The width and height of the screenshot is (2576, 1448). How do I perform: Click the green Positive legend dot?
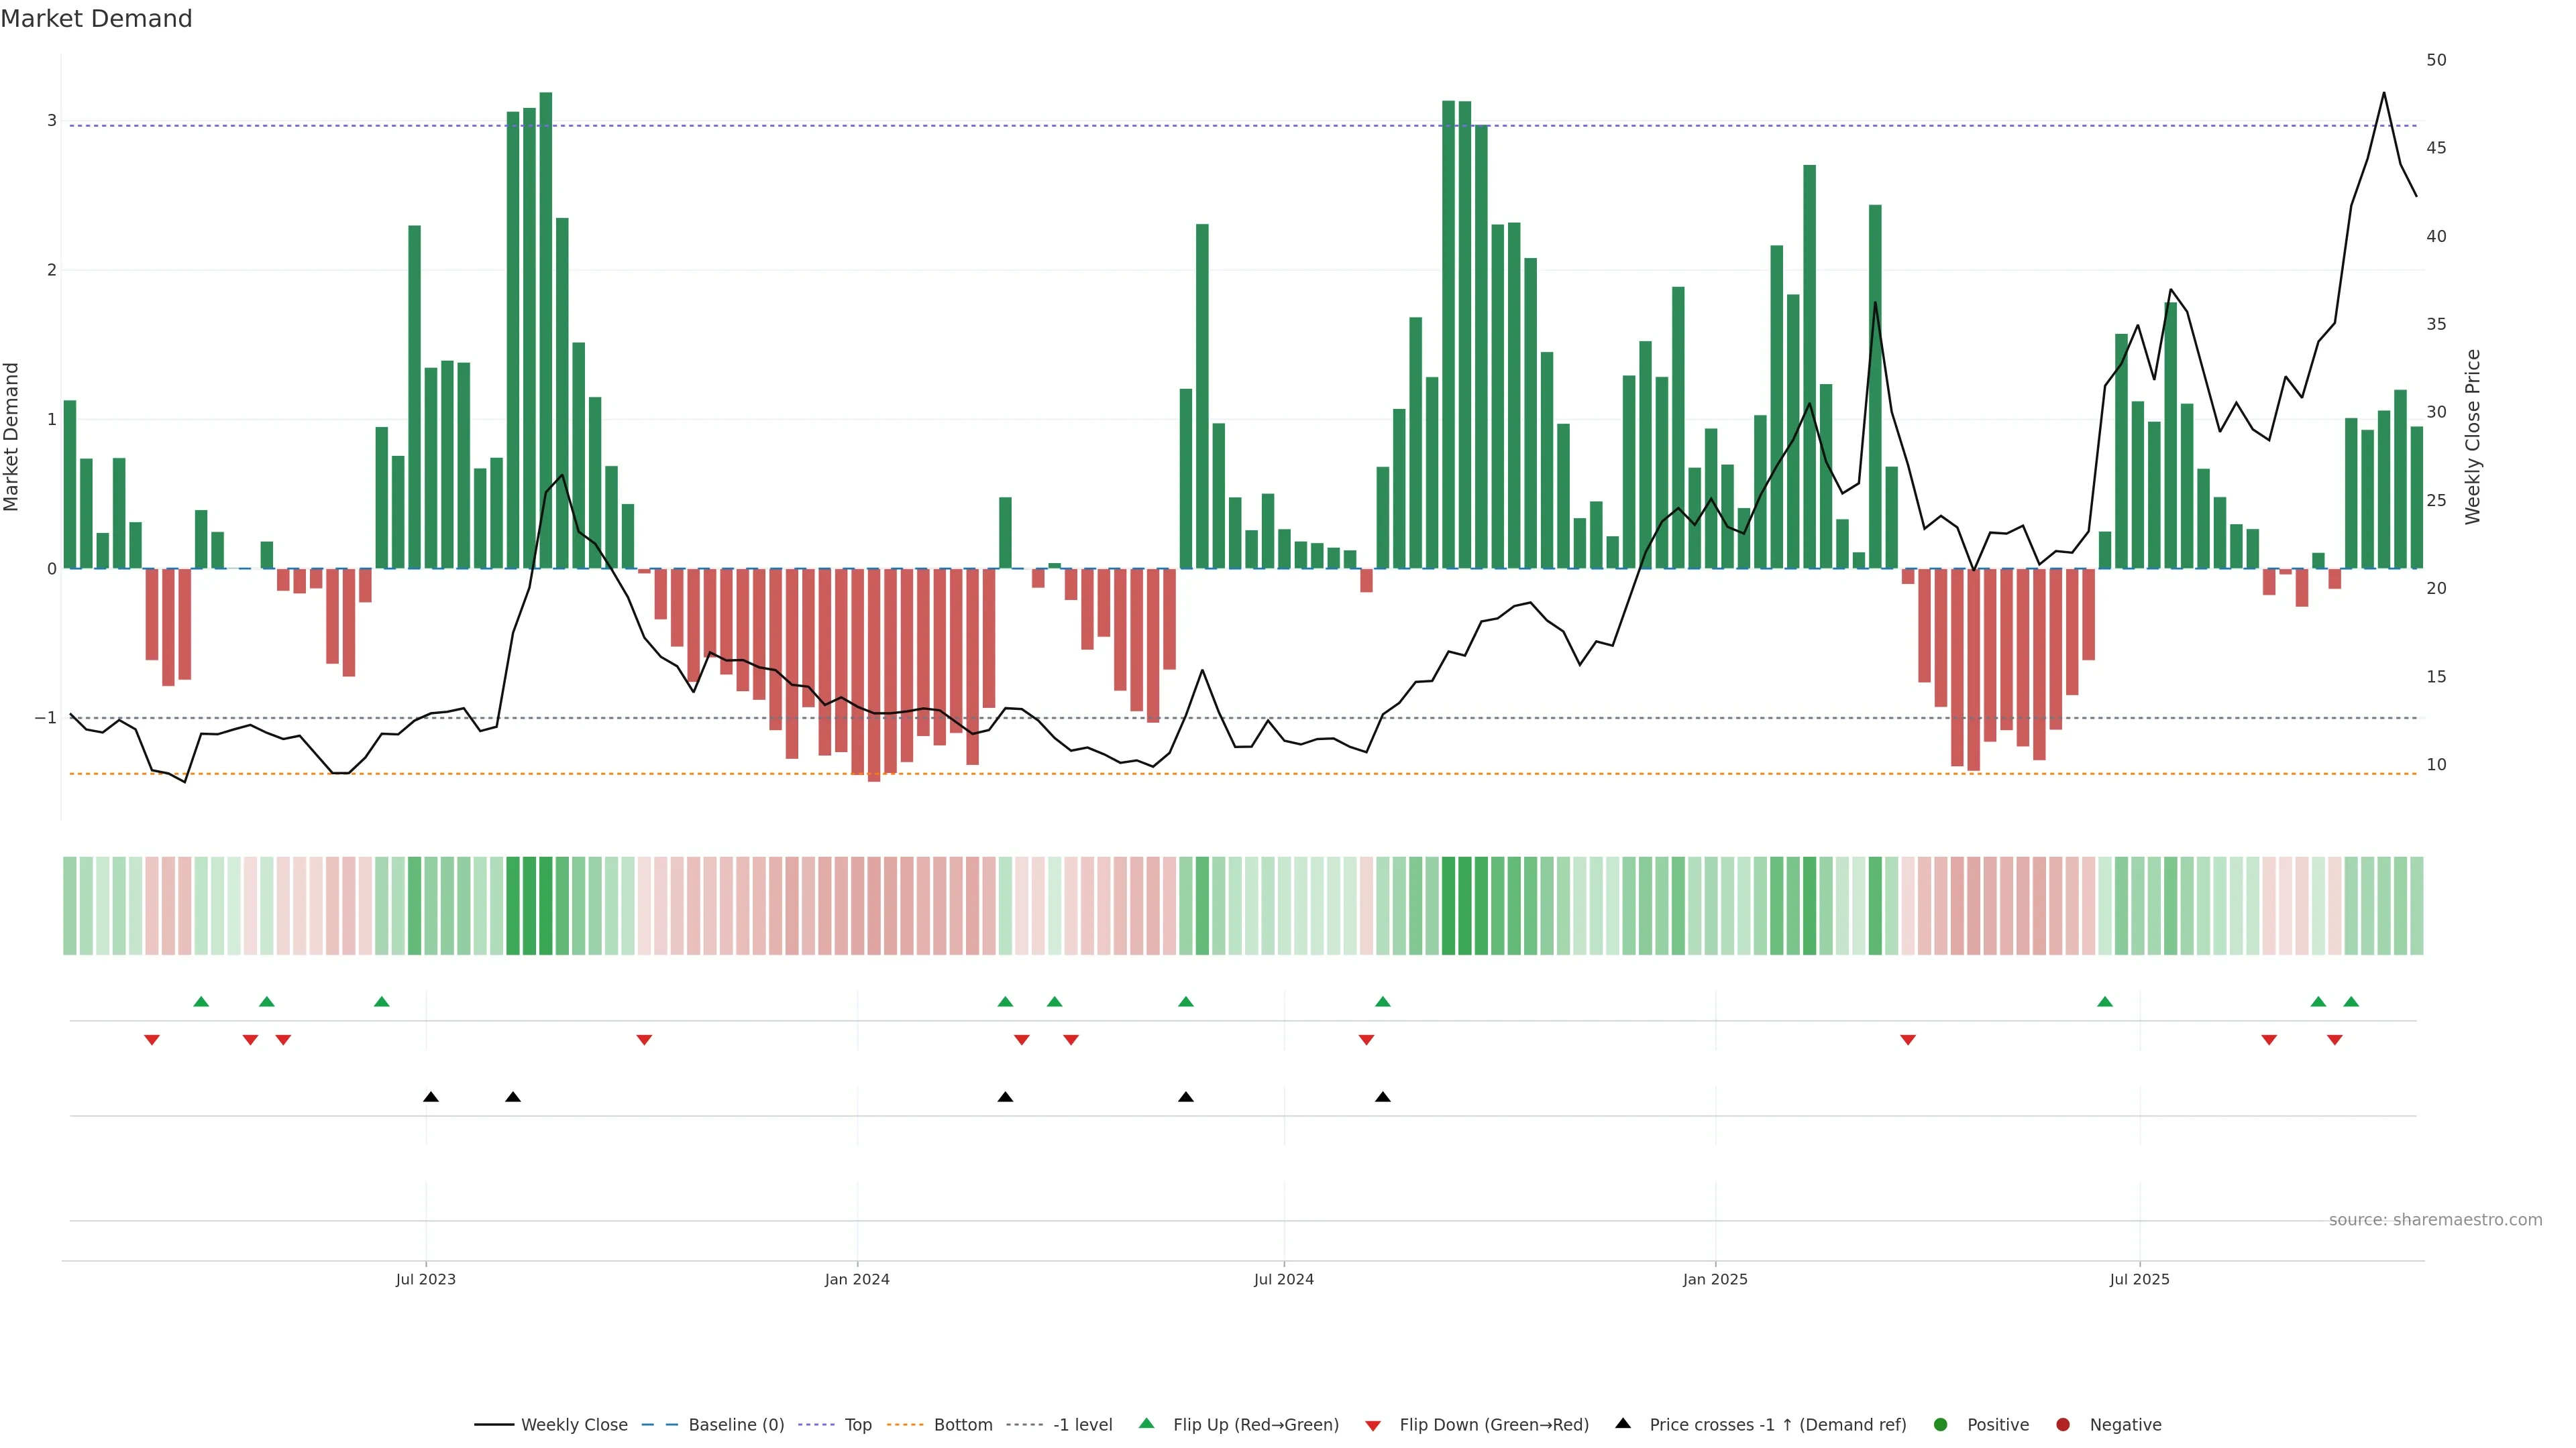(1941, 1425)
